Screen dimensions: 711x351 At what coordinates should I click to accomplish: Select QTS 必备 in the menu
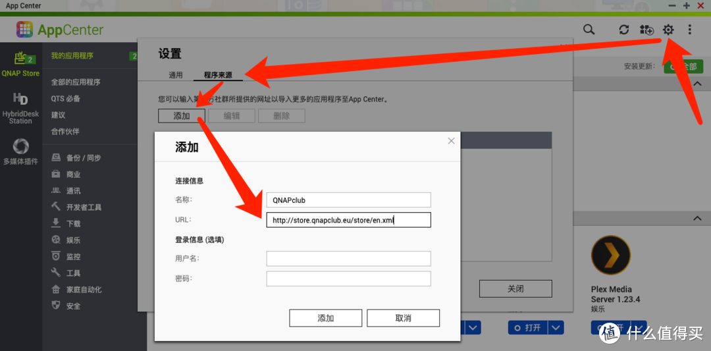[66, 98]
